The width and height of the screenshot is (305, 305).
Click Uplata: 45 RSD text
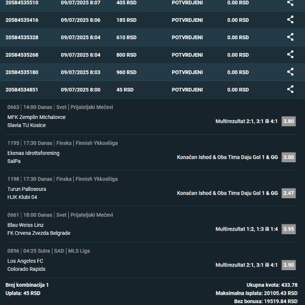pyautogui.click(x=23, y=293)
